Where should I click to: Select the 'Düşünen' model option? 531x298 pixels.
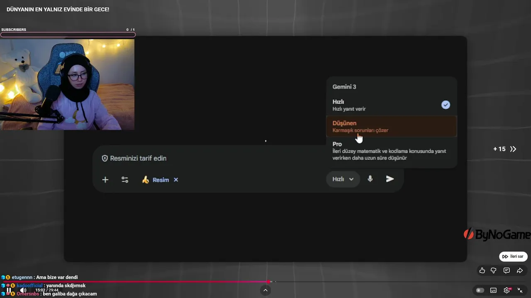coord(391,126)
